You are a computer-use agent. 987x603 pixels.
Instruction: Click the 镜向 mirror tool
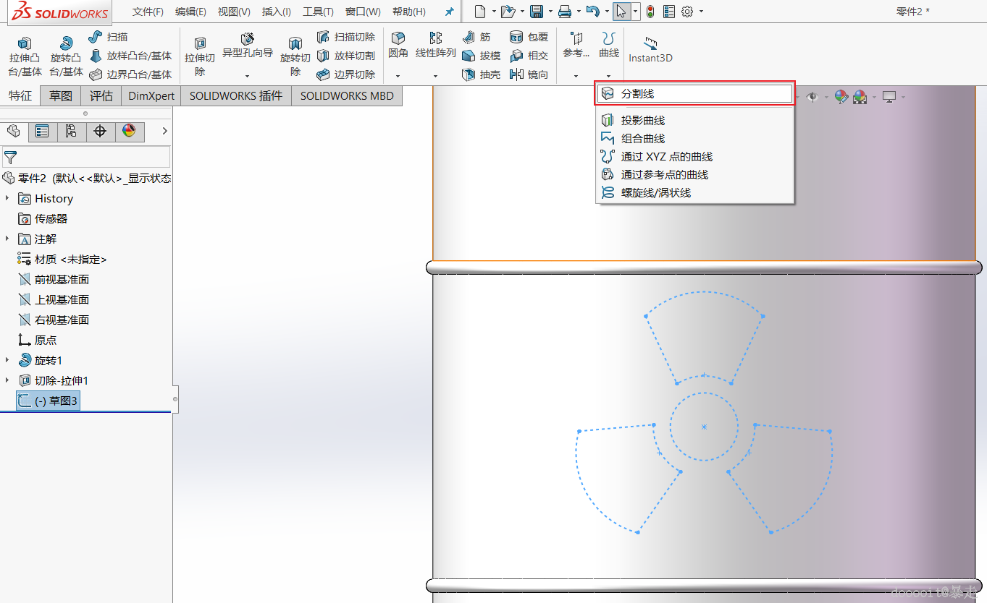pos(529,74)
